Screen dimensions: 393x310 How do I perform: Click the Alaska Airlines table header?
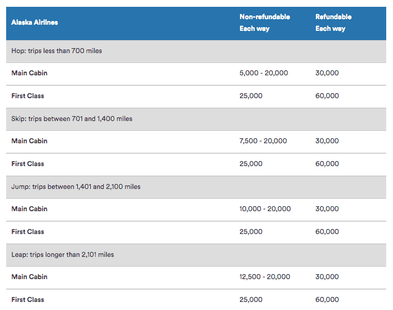click(35, 22)
